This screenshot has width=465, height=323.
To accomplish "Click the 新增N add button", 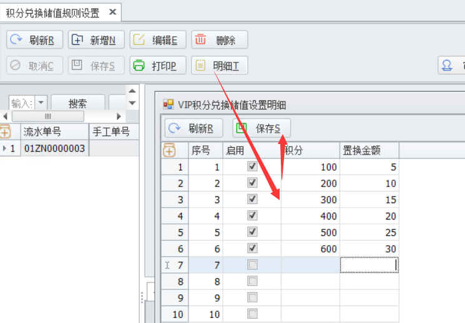I will click(96, 40).
